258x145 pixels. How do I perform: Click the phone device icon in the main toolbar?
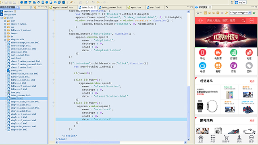pos(43,2)
